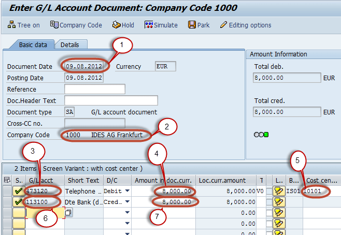
Task: Open the Debit D/C dropdown in first row
Action: click(126, 191)
